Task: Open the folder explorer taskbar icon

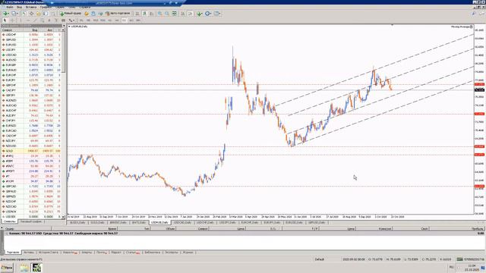Action: click(24, 268)
